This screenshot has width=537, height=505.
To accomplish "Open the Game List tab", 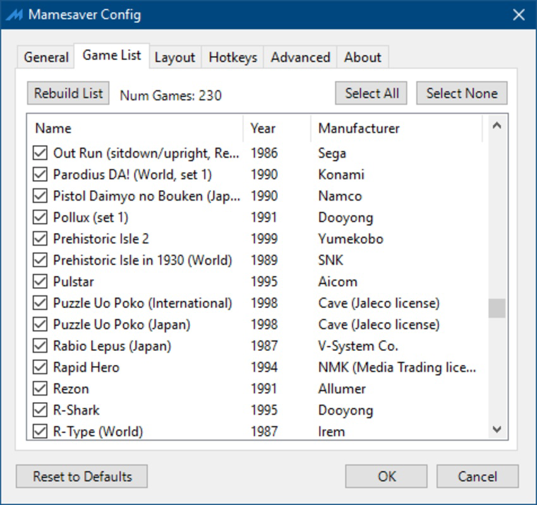I will (112, 56).
